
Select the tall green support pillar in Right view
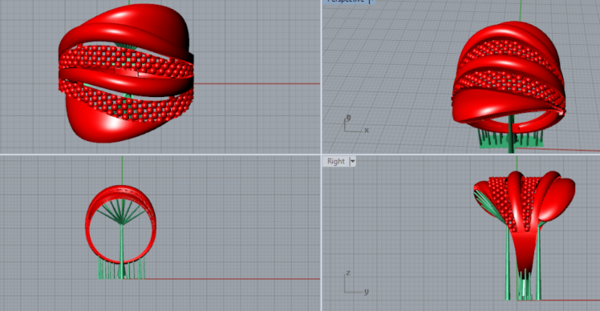coord(508,263)
